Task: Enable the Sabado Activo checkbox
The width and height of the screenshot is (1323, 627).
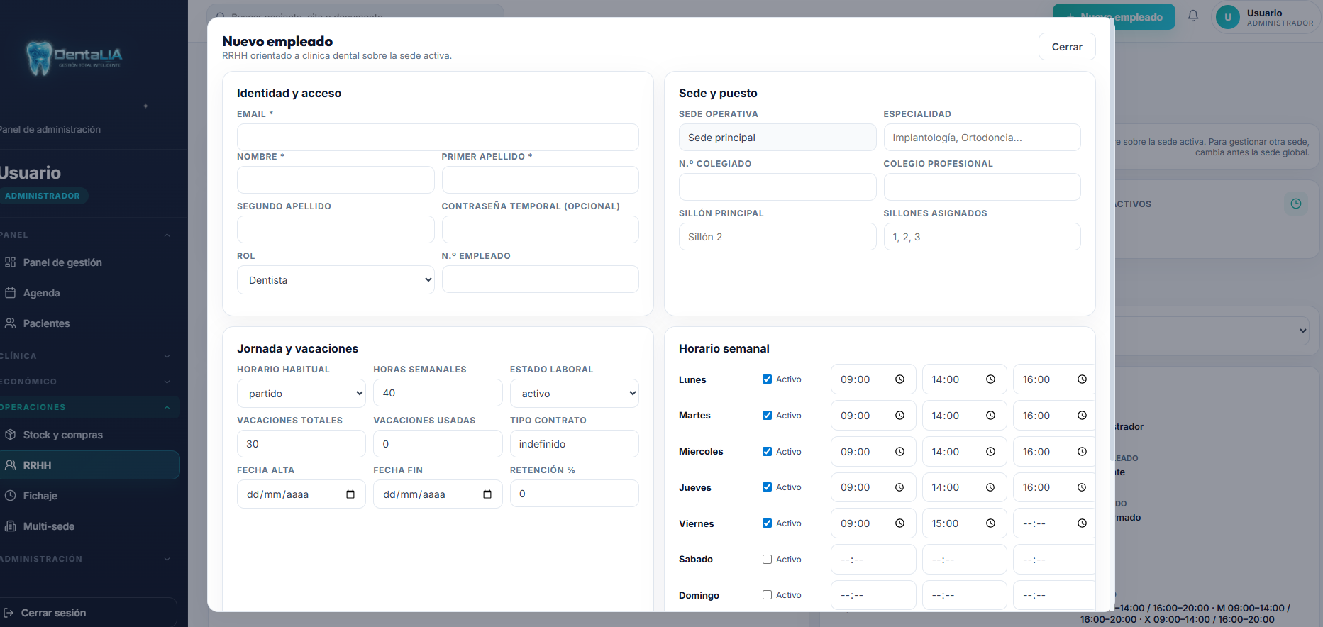Action: click(767, 560)
